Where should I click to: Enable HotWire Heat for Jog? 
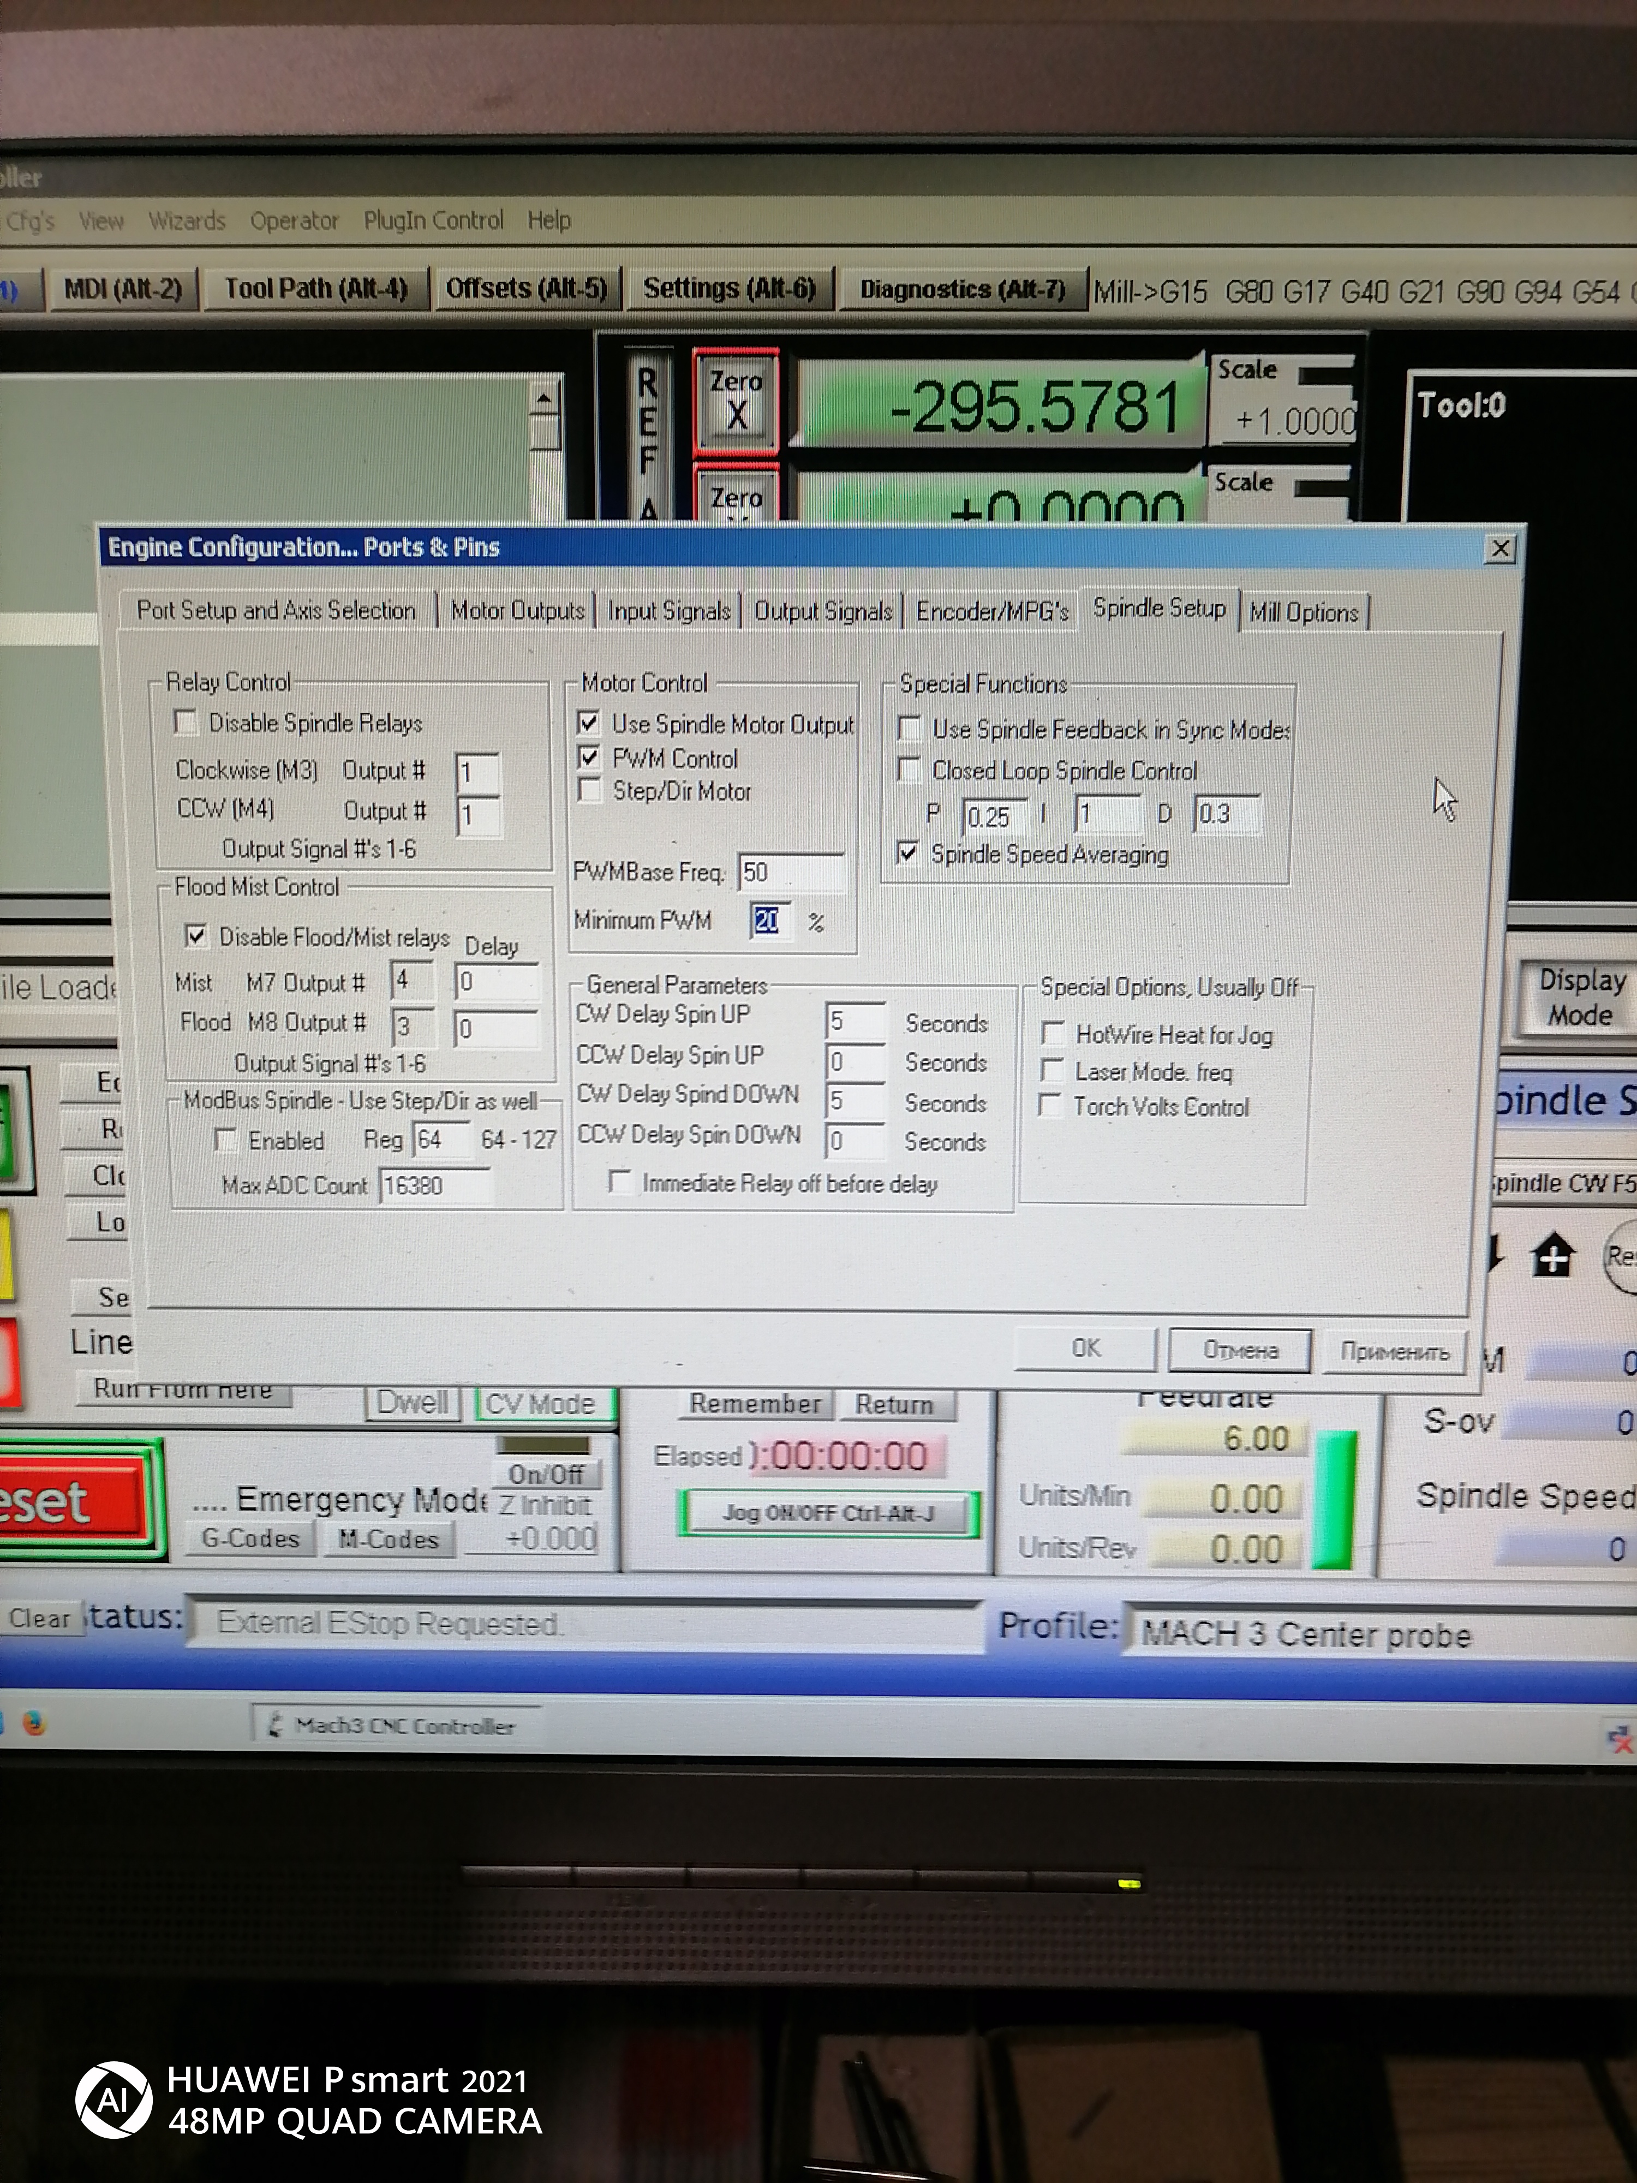(x=1053, y=1034)
